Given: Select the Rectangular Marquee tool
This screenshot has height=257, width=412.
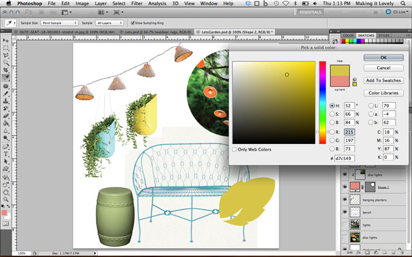Looking at the screenshot, I should [6, 48].
